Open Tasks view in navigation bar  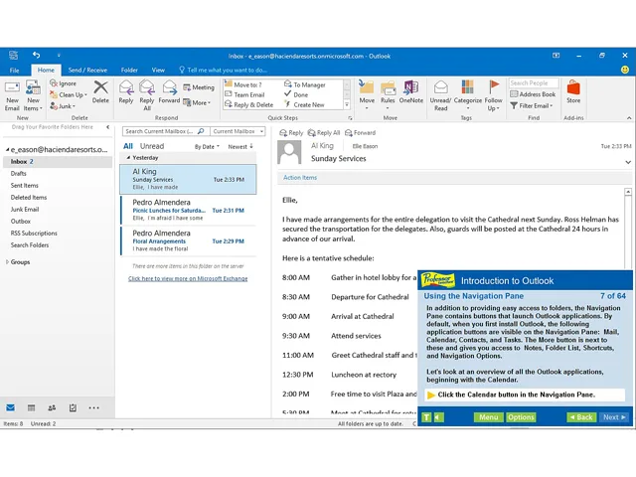73,407
